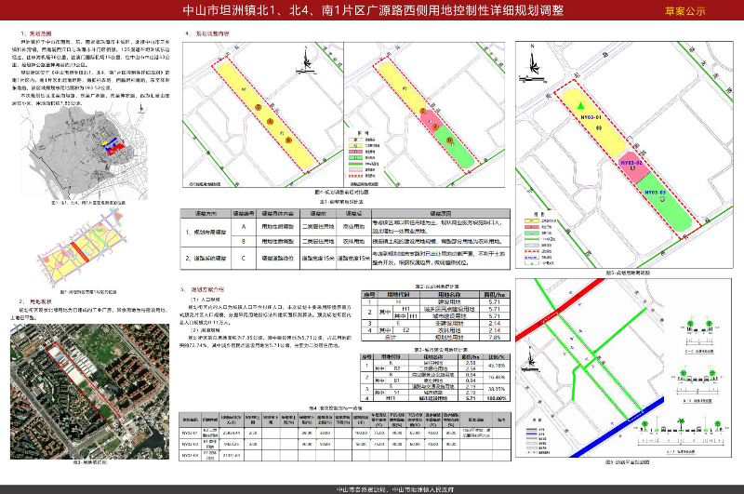Click the thick blue road in the road plan map
The width and height of the screenshot is (744, 494).
617,428
